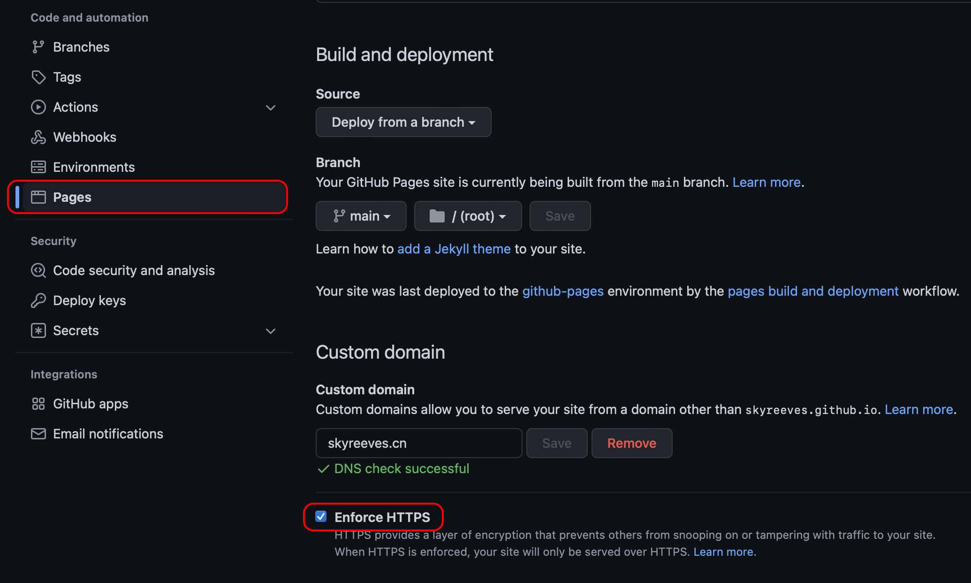Click the green DNS check checkmark icon
The width and height of the screenshot is (971, 583).
(323, 469)
